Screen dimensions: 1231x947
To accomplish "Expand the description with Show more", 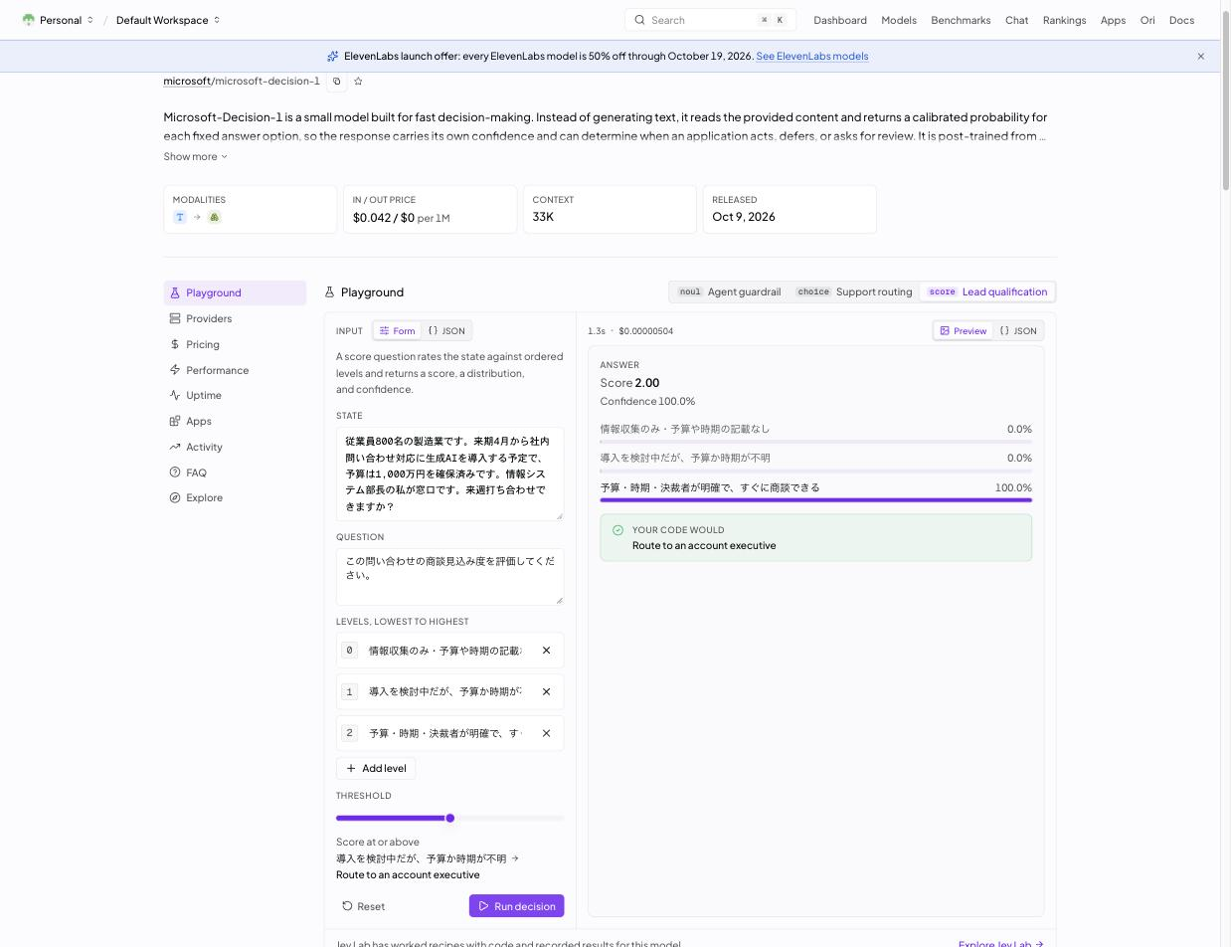I will (x=196, y=156).
